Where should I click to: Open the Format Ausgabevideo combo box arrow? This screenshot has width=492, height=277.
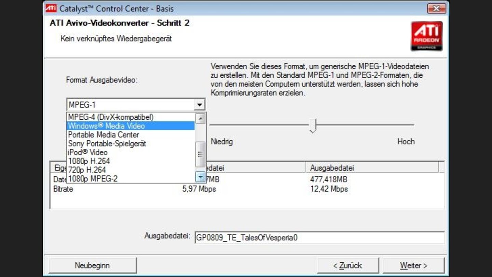[199, 104]
